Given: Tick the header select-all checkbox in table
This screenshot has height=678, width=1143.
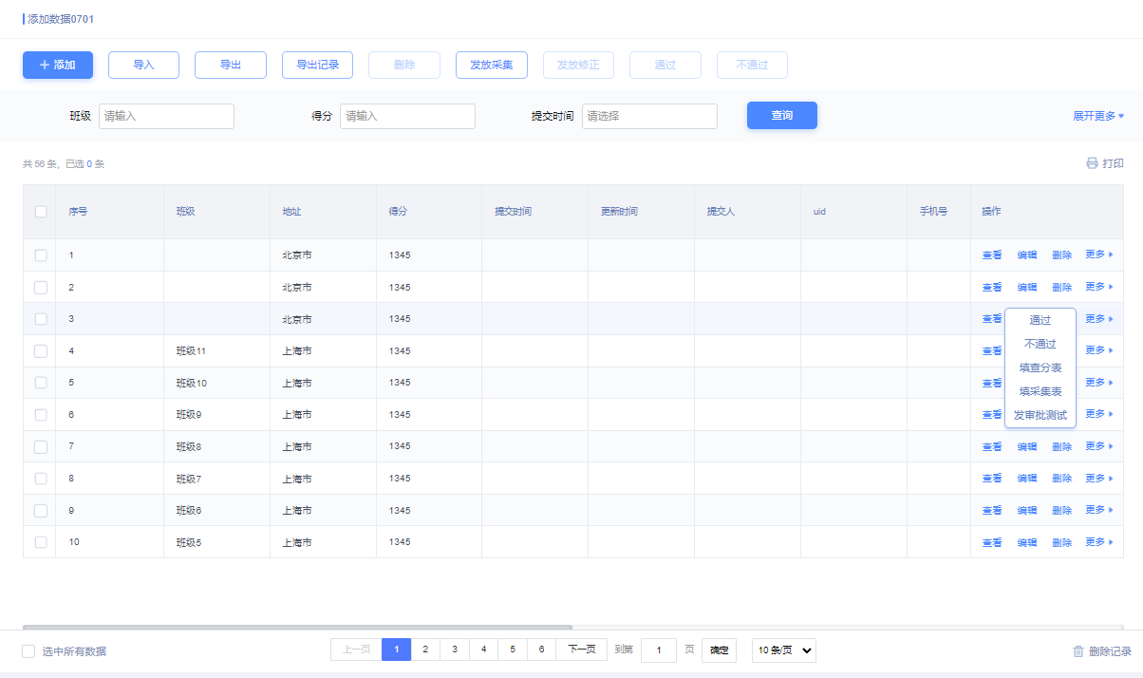Looking at the screenshot, I should tap(41, 212).
